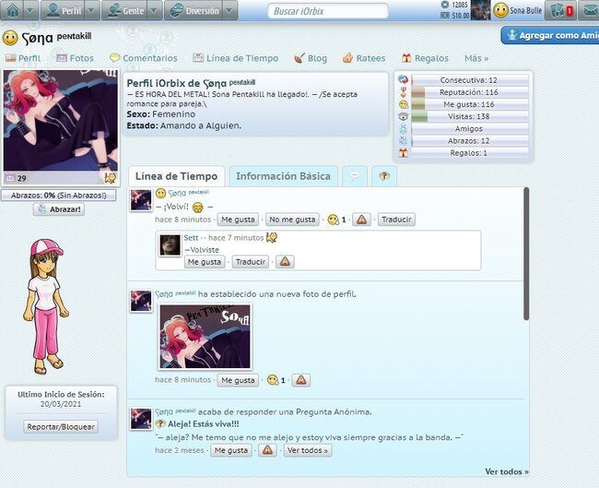This screenshot has height=488, width=599.
Task: Click Agregar como Amigo button
Action: 550,36
